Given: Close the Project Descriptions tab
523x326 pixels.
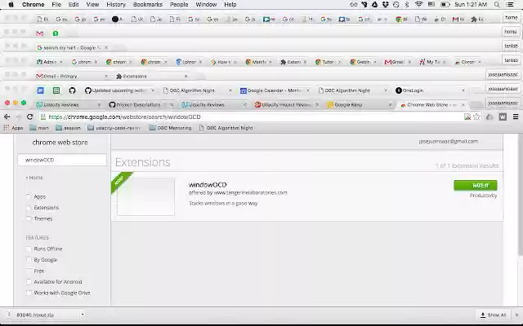Looking at the screenshot, I should click(172, 105).
